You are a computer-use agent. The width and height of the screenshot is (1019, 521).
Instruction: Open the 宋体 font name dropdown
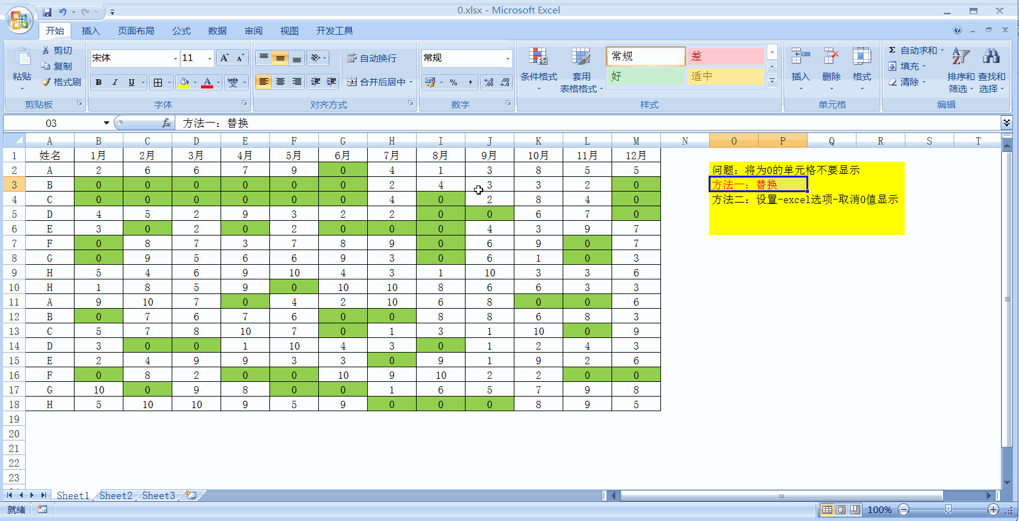pyautogui.click(x=175, y=59)
